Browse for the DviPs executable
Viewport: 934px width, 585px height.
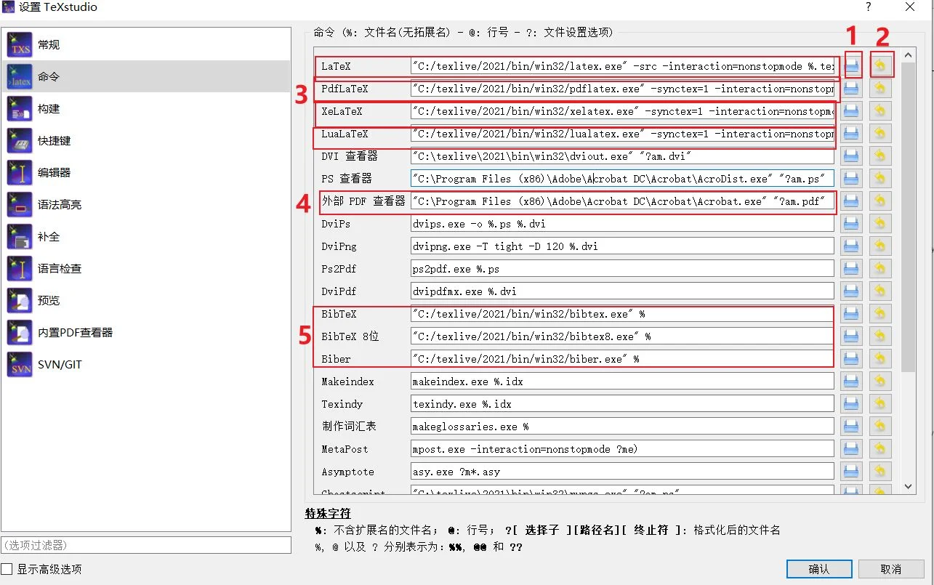click(852, 224)
